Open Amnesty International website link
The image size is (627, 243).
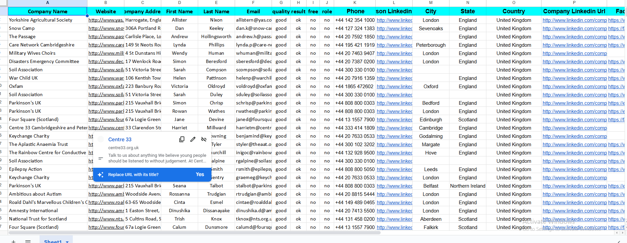pos(106,211)
